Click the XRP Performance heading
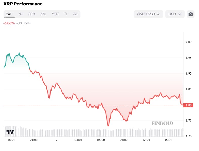 (x=23, y=4)
